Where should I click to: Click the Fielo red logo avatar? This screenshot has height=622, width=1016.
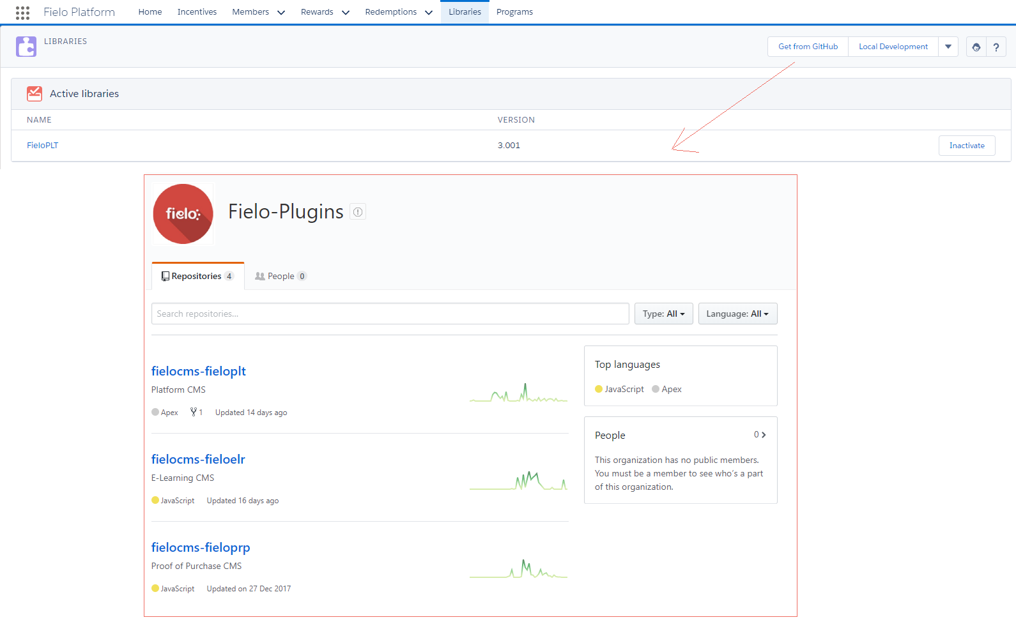183,214
